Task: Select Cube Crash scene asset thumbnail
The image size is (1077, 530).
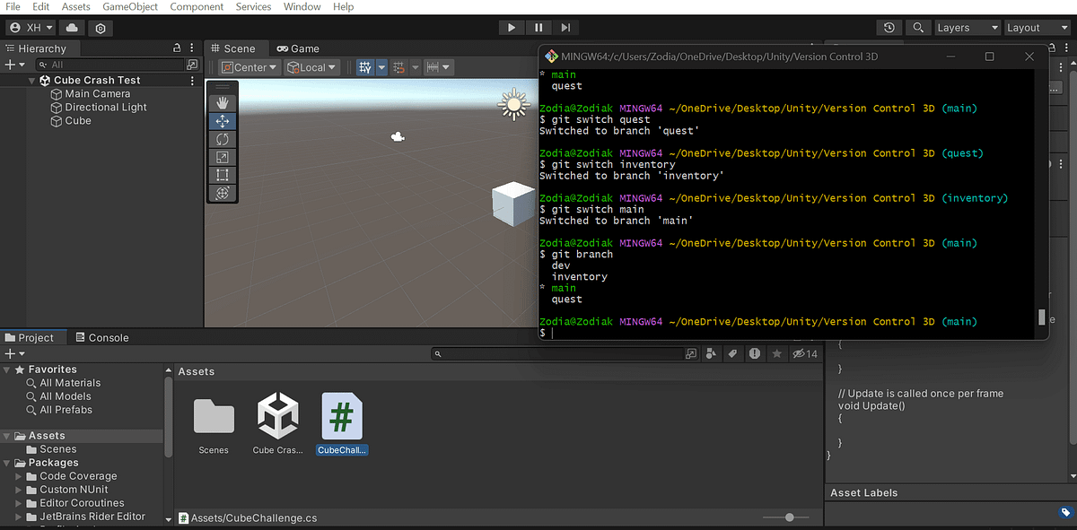Action: 277,416
